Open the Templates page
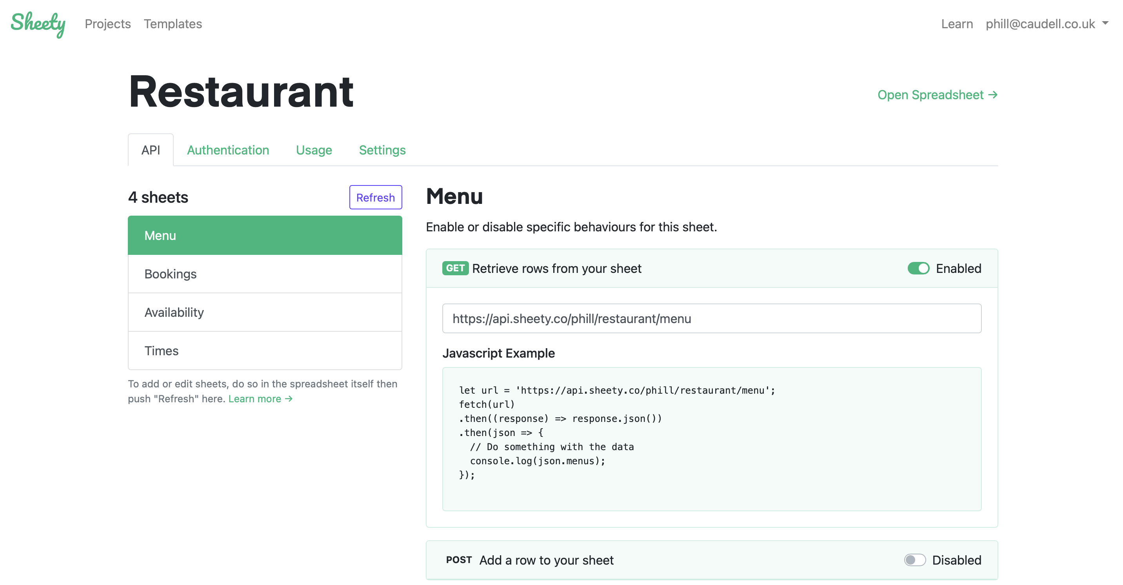The height and width of the screenshot is (585, 1123). 173,24
